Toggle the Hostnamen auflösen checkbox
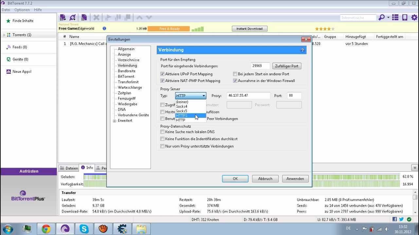The height and width of the screenshot is (235, 419). (x=162, y=112)
